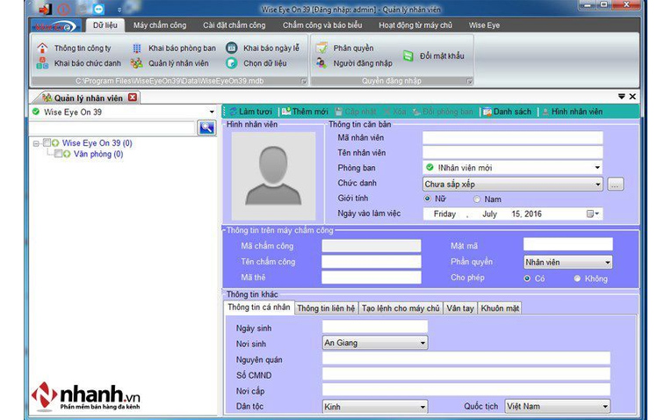This screenshot has height=420, width=672.
Task: Open Thông tin công ty house icon
Action: [42, 48]
